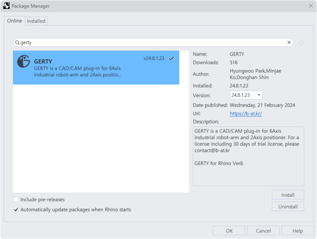317x239 pixels.
Task: Open the https://b-at.kr/ link
Action: point(246,113)
